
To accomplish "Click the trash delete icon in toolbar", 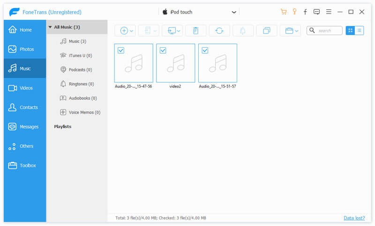I will (196, 31).
